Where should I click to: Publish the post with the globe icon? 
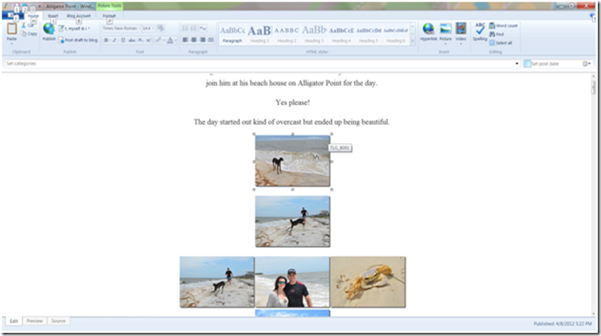(49, 29)
